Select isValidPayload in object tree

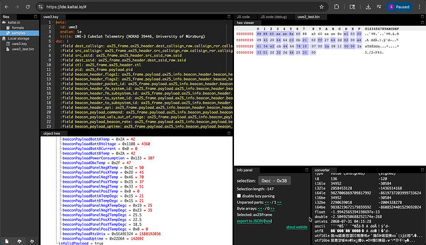(x=73, y=243)
